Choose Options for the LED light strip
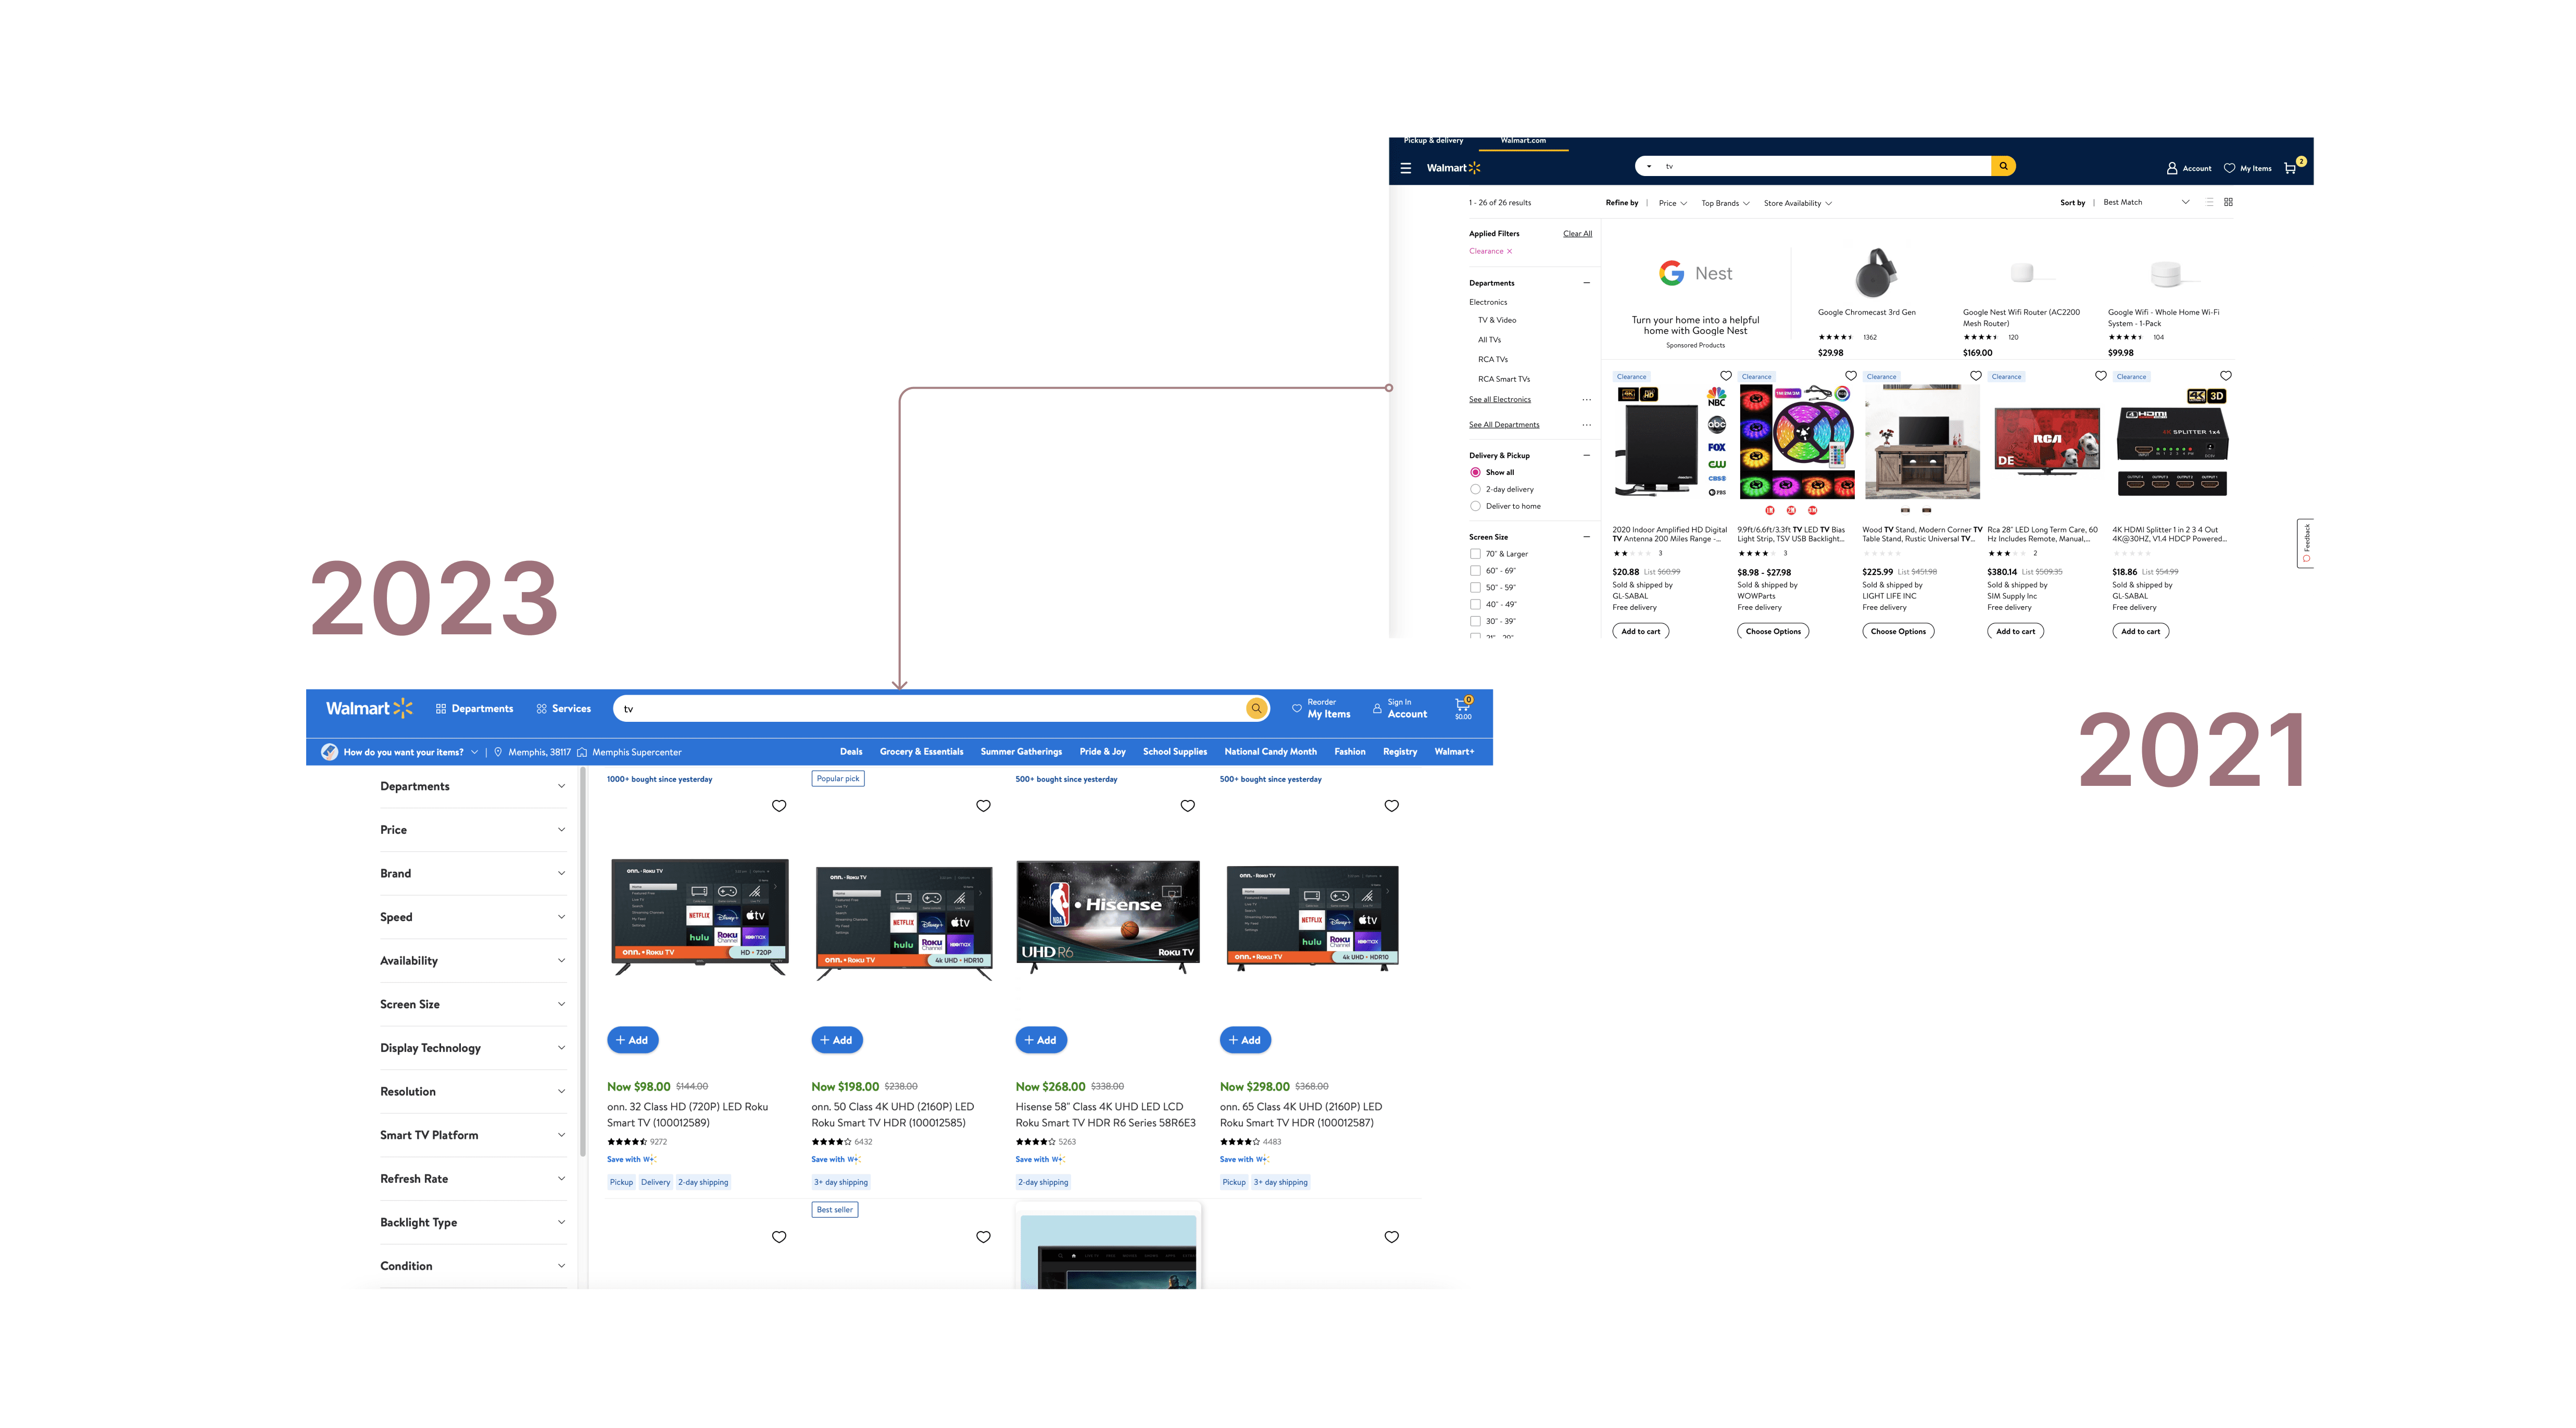Viewport: 2576px width, 1428px height. (1773, 631)
